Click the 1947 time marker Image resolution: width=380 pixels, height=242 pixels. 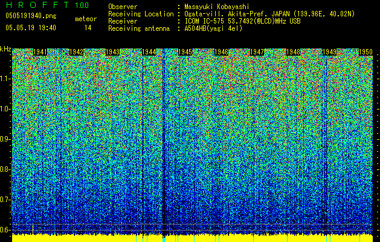(x=257, y=52)
